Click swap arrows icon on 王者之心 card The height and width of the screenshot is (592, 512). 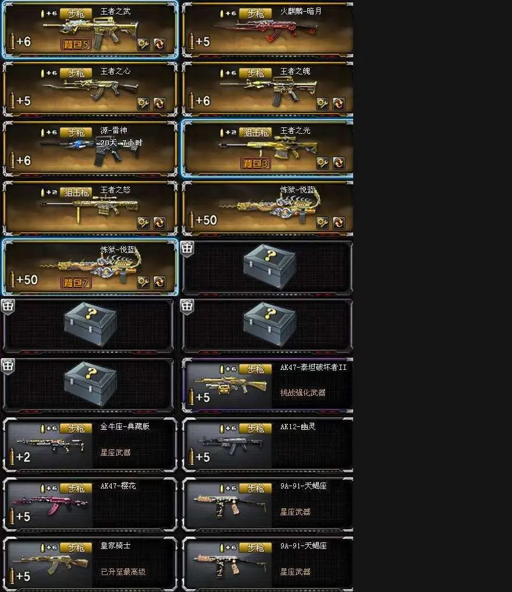(159, 104)
